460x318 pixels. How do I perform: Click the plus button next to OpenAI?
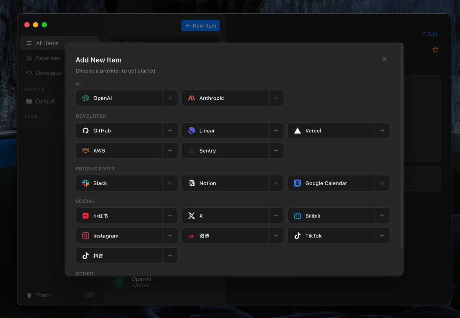click(x=170, y=98)
